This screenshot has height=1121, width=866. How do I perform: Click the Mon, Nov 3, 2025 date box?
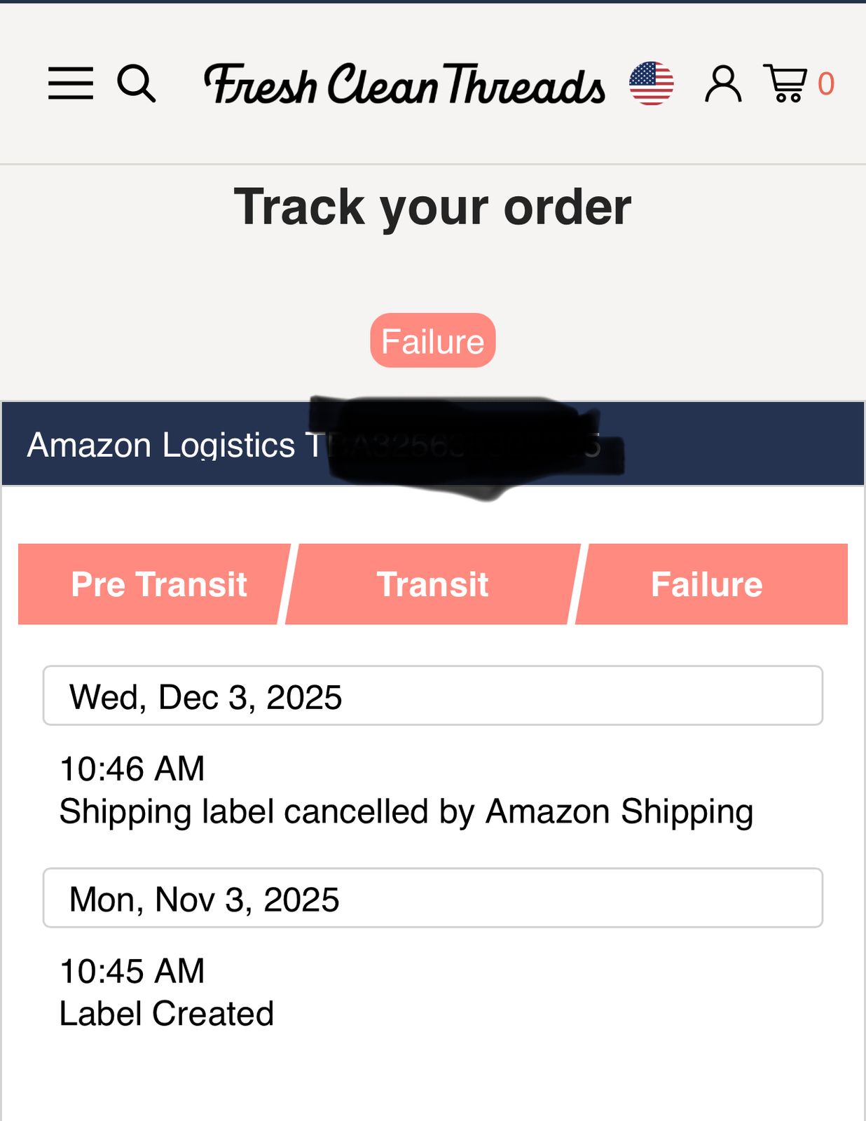pyautogui.click(x=432, y=898)
